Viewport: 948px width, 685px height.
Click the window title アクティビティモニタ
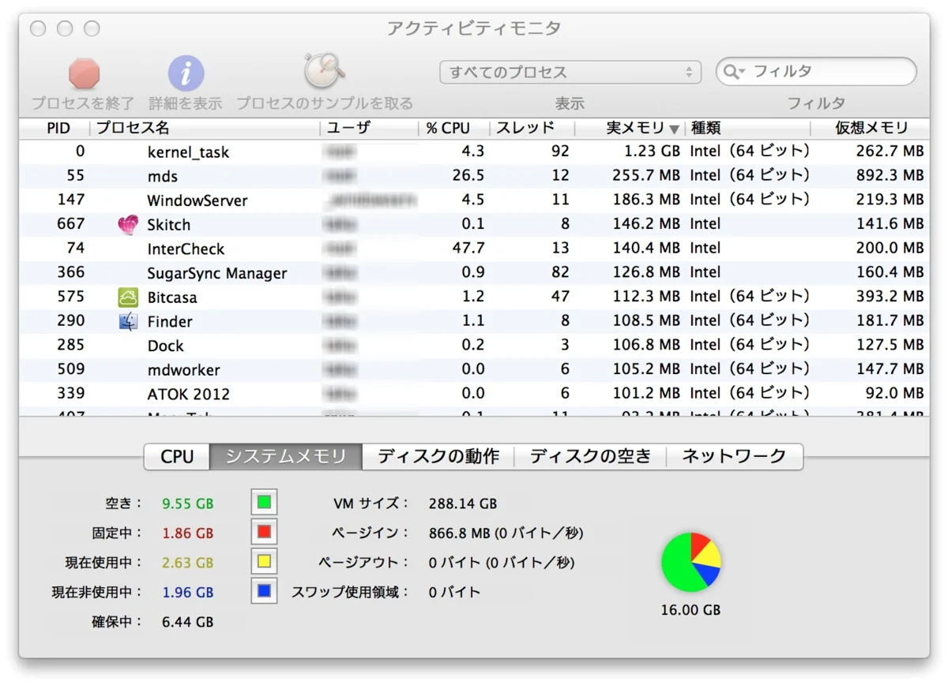coord(474,28)
